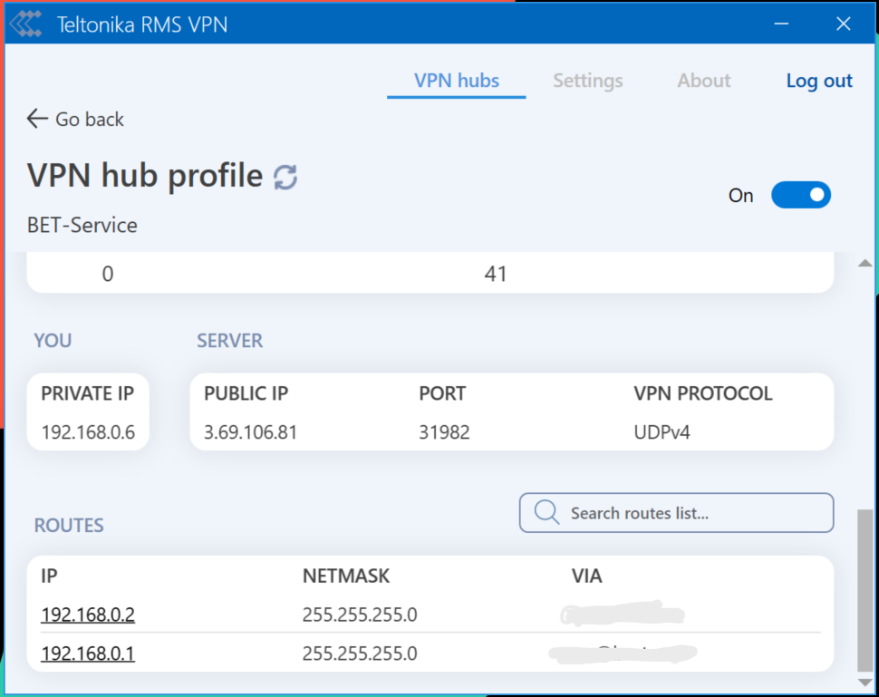
Task: Click the scrollbar down arrow
Action: click(865, 682)
